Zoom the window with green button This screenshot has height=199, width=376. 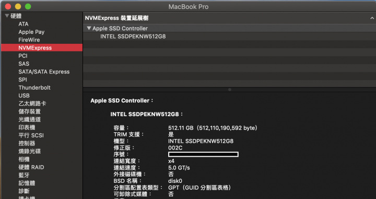click(28, 6)
